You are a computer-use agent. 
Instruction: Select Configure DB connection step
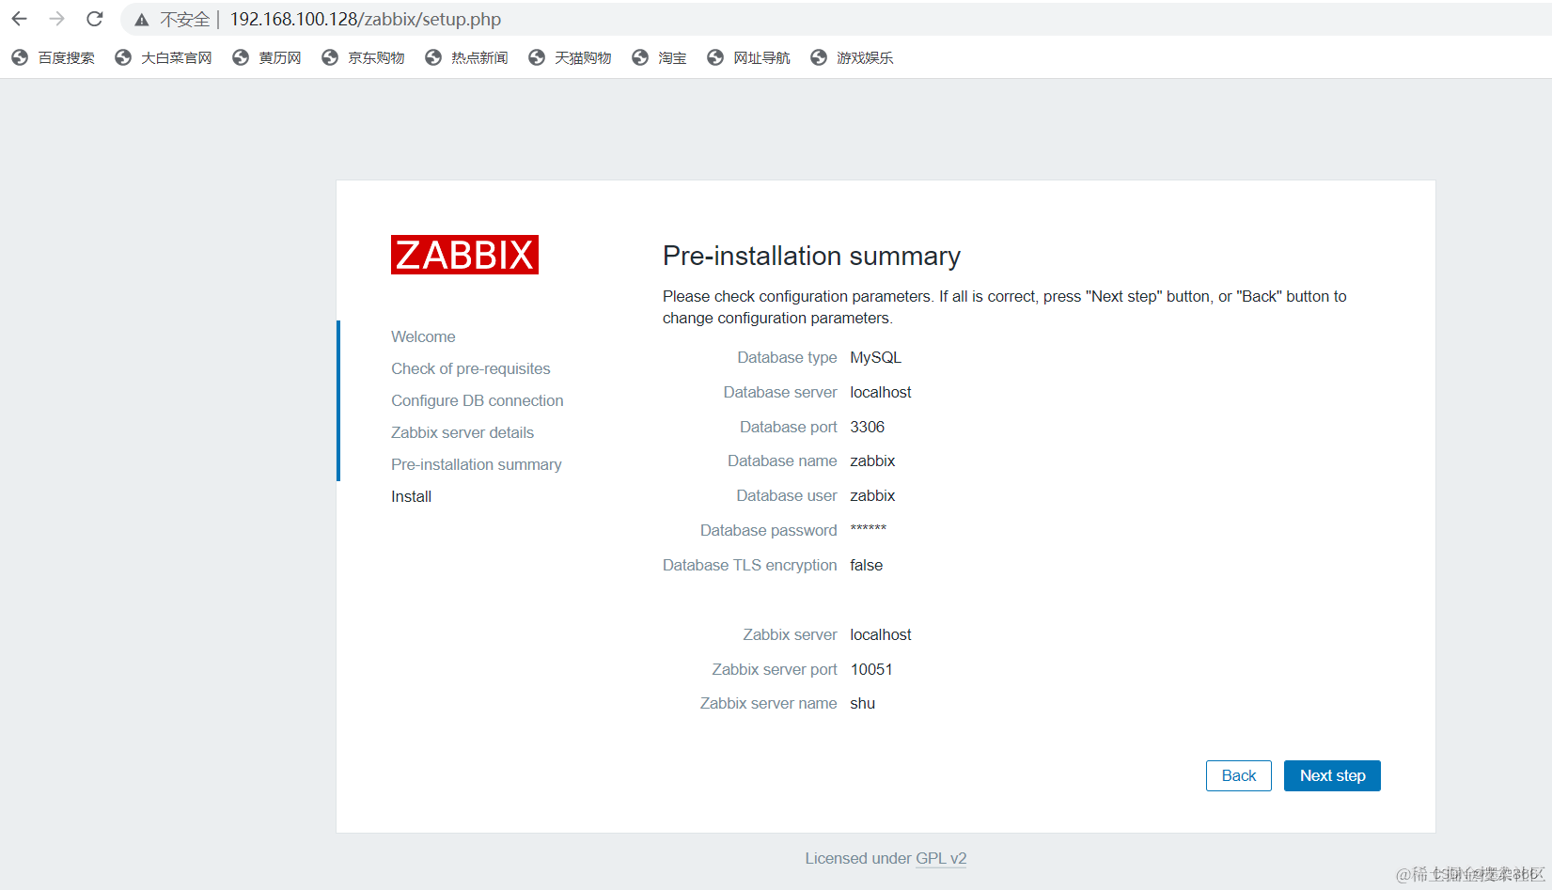478,400
